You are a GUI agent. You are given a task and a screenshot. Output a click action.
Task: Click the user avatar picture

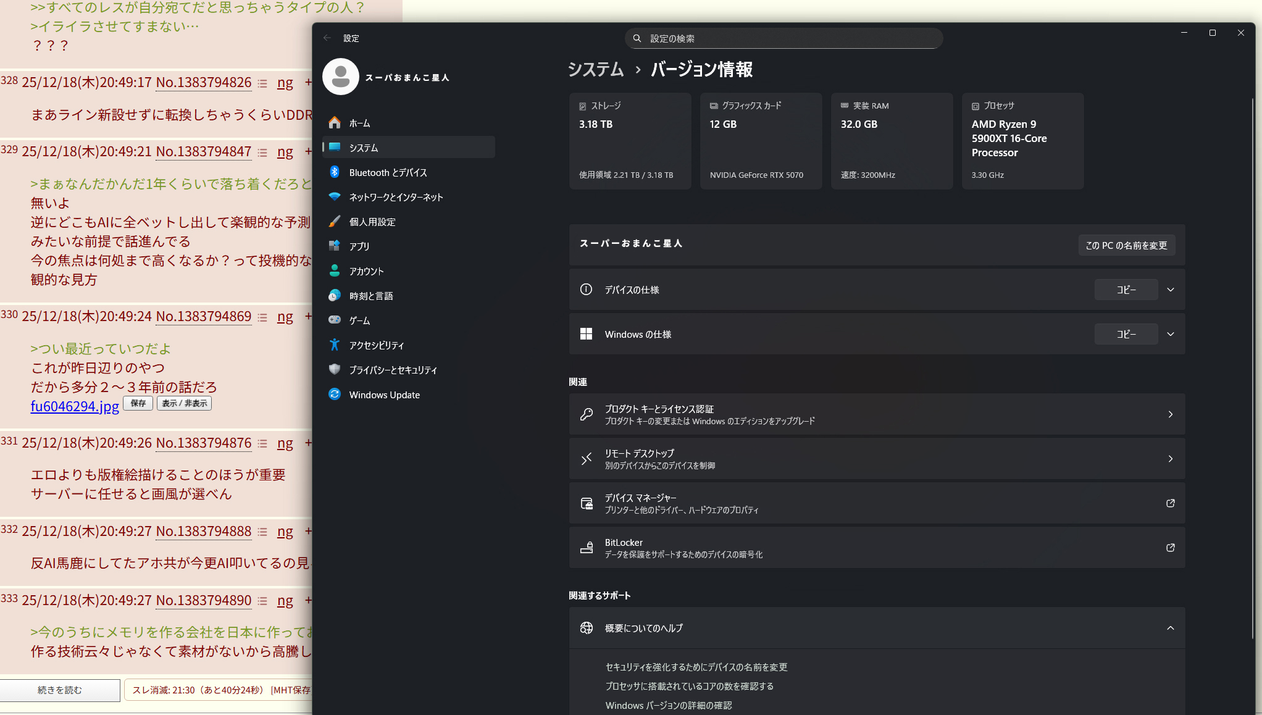340,77
